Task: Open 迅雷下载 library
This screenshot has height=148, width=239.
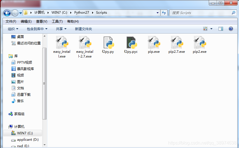Action: pos(21,94)
